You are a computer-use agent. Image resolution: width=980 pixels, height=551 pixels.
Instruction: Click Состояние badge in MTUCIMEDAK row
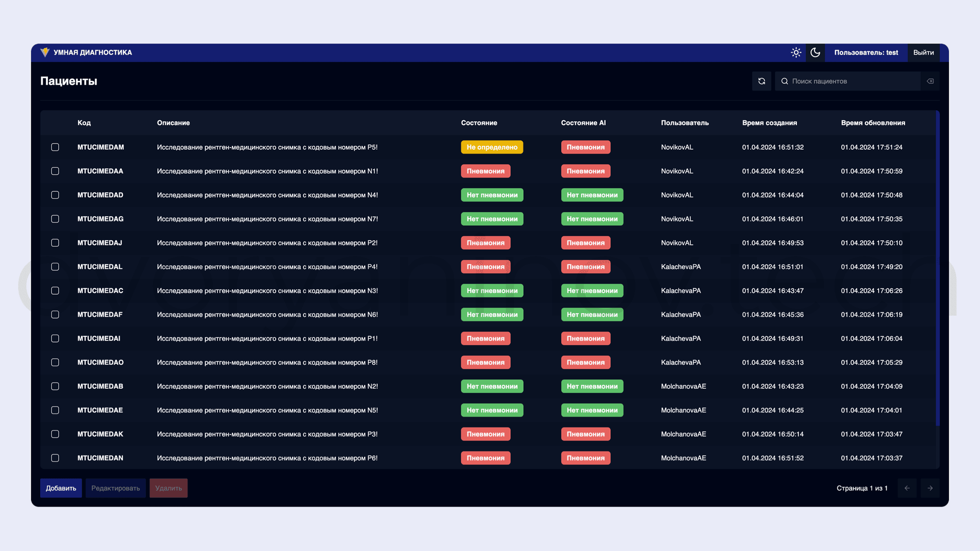[486, 434]
